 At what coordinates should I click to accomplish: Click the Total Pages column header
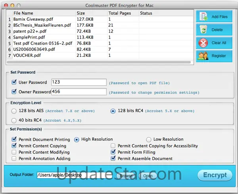pyautogui.click(x=123, y=13)
